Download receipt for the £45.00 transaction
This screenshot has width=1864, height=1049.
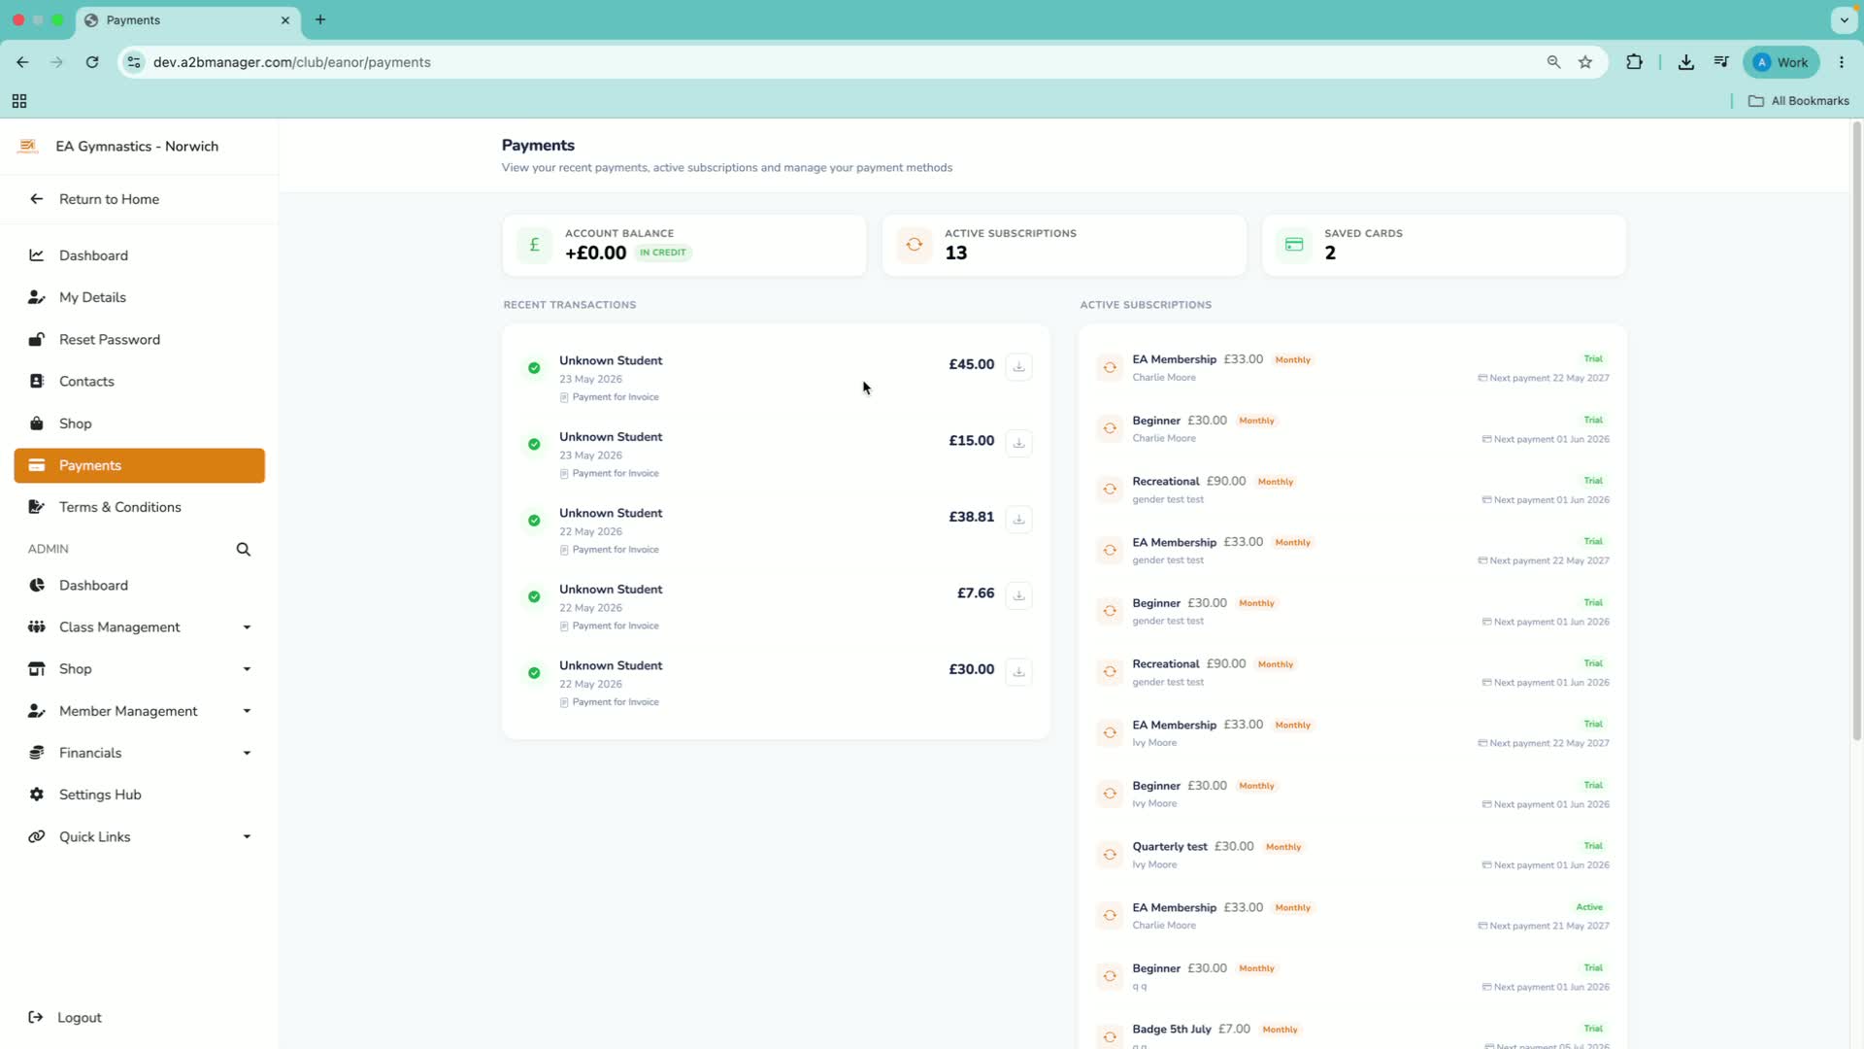[x=1018, y=366]
